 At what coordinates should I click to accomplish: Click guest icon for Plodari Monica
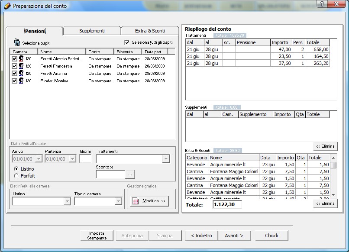(21, 81)
